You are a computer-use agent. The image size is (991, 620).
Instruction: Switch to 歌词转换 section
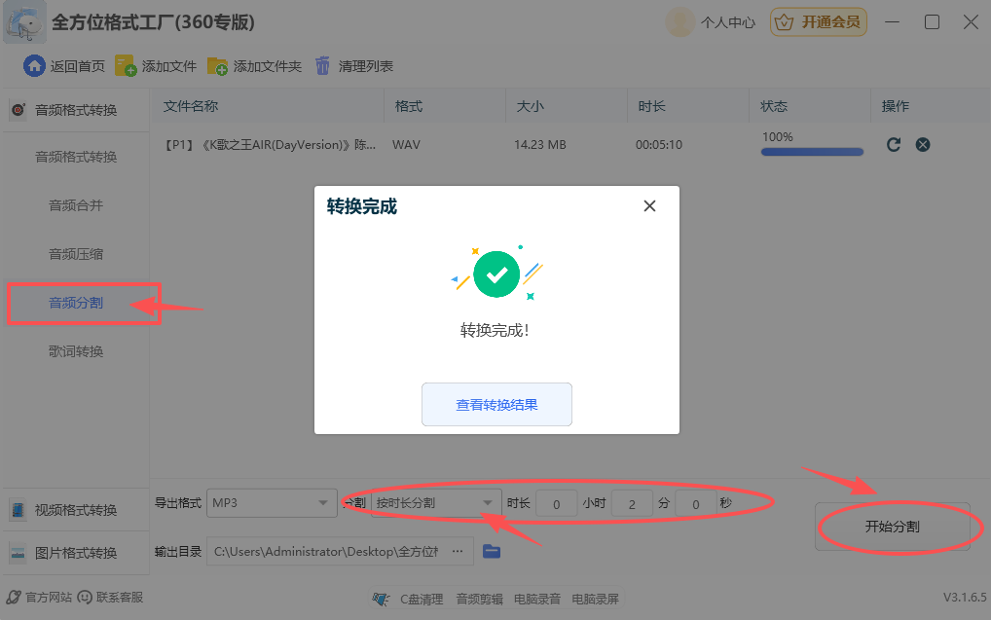tap(75, 351)
